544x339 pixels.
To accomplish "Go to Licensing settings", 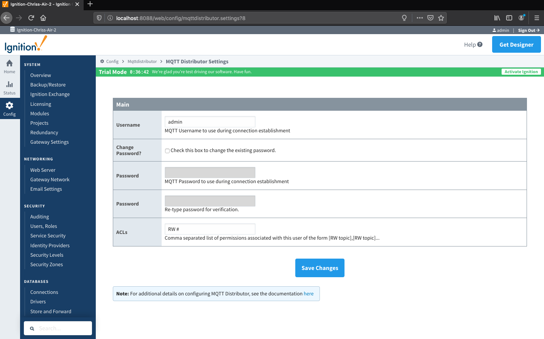I will click(41, 104).
